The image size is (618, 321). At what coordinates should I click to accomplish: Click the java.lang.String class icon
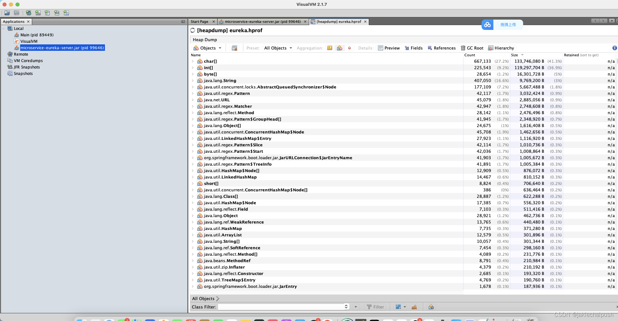click(x=200, y=80)
